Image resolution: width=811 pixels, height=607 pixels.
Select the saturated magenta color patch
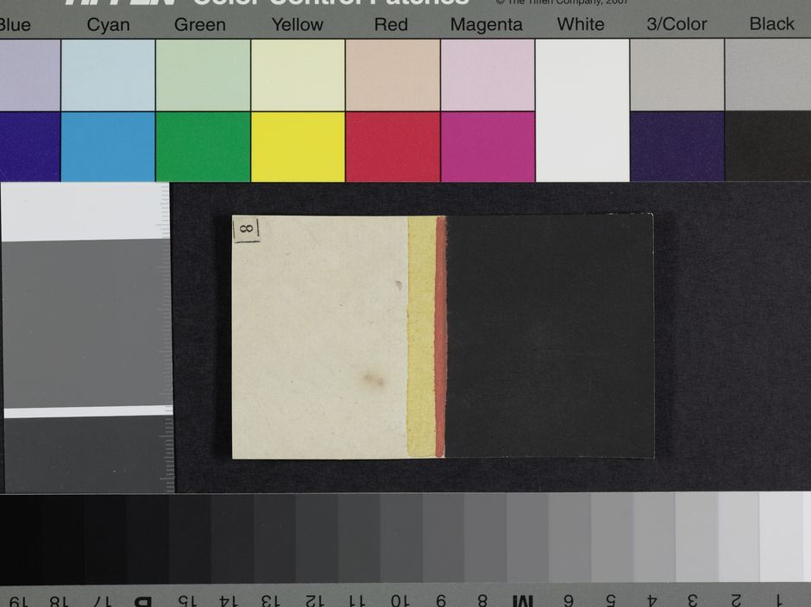point(487,147)
